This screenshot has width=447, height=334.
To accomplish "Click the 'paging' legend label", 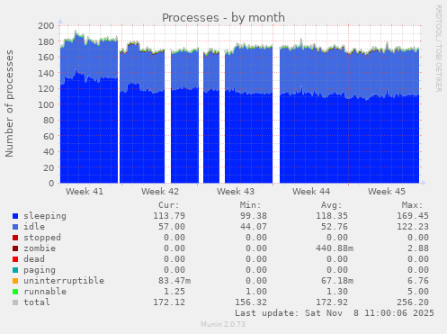I will 40,270.
